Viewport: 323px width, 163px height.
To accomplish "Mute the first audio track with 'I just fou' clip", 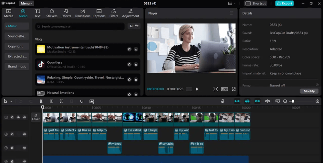I will [x=24, y=134].
